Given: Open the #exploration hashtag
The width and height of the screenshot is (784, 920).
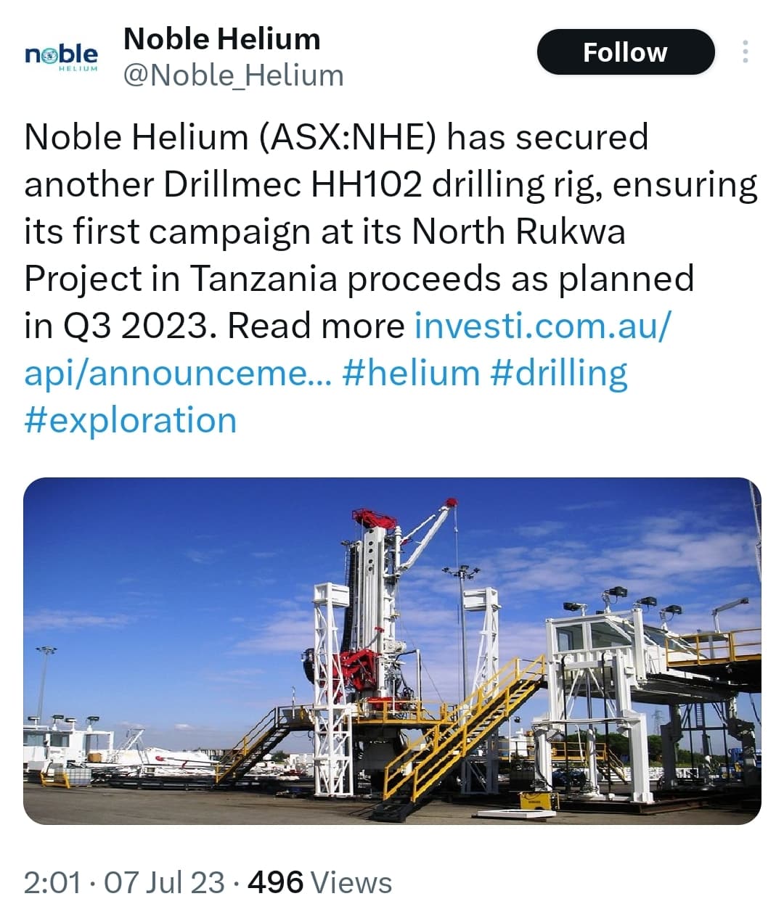Looking at the screenshot, I should pyautogui.click(x=131, y=421).
